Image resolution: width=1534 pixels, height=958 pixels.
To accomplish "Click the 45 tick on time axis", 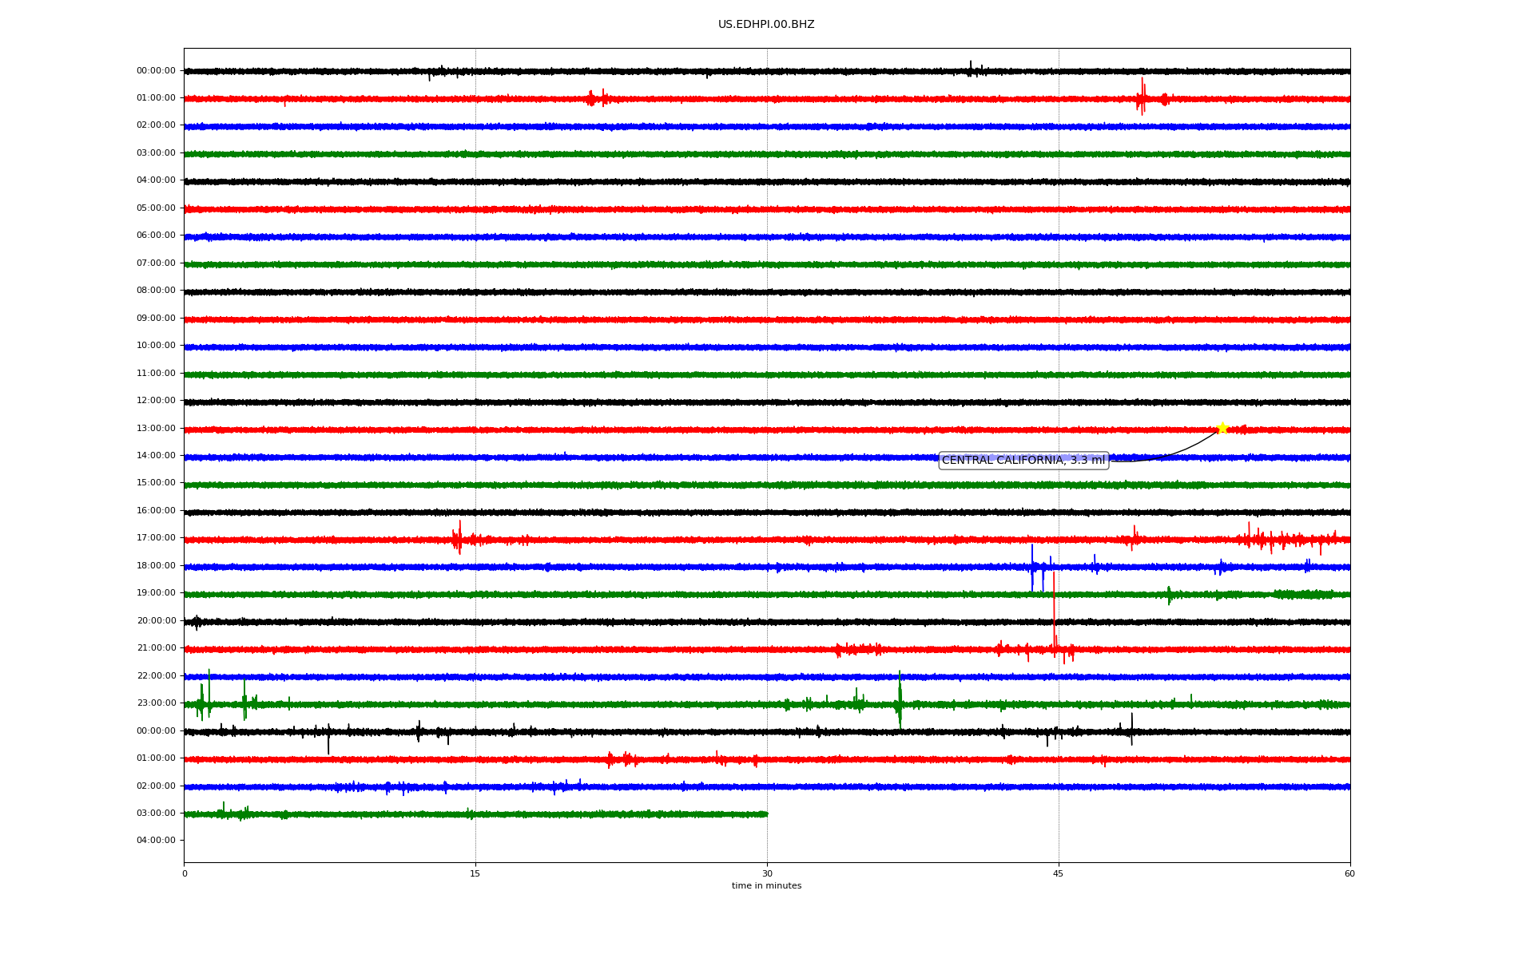I will pos(1059,873).
